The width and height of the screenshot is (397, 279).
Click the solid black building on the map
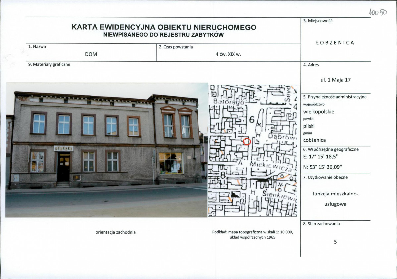[263, 180]
